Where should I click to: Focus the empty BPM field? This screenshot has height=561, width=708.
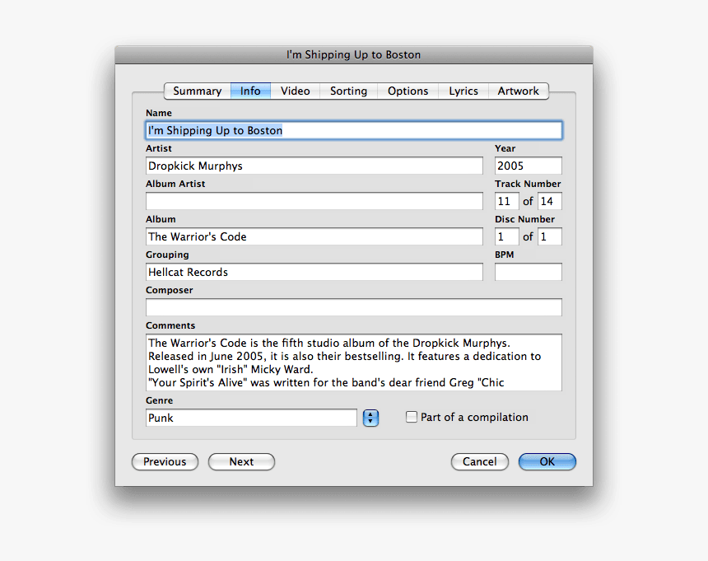point(529,272)
